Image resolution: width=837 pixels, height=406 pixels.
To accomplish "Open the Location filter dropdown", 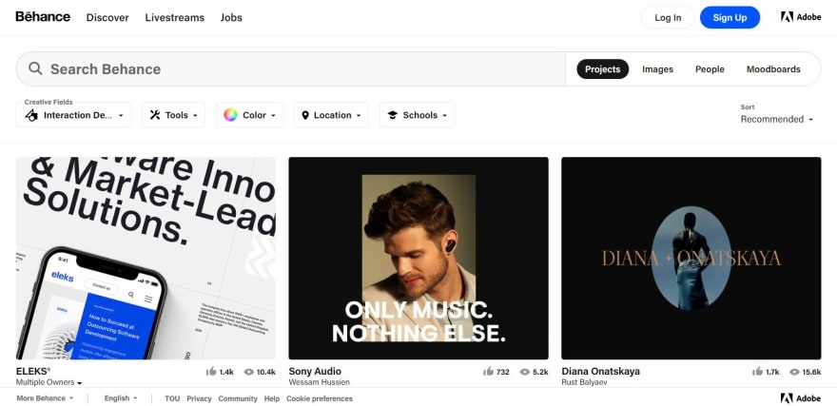I will pyautogui.click(x=332, y=115).
